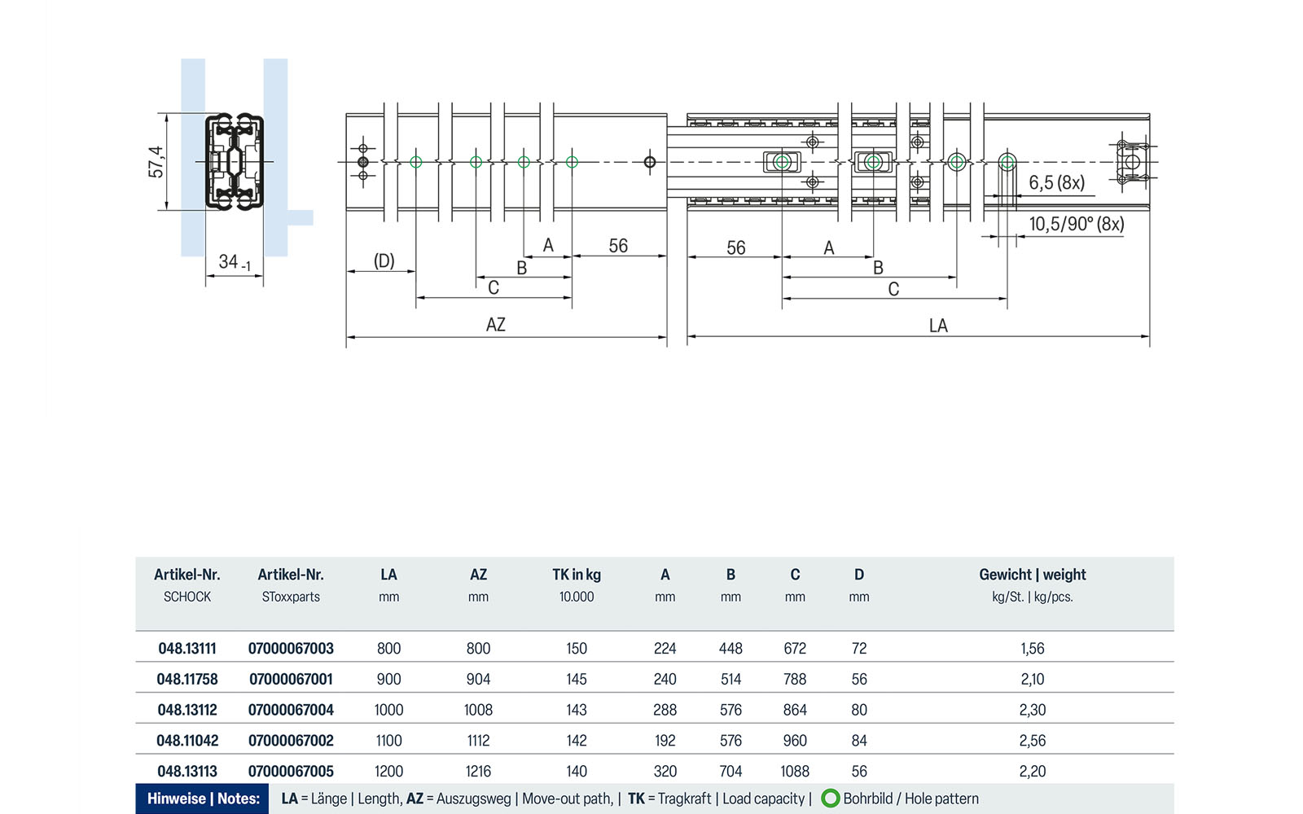Click the end bracket on the rail's far right
The width and height of the screenshot is (1303, 814).
tap(1130, 161)
